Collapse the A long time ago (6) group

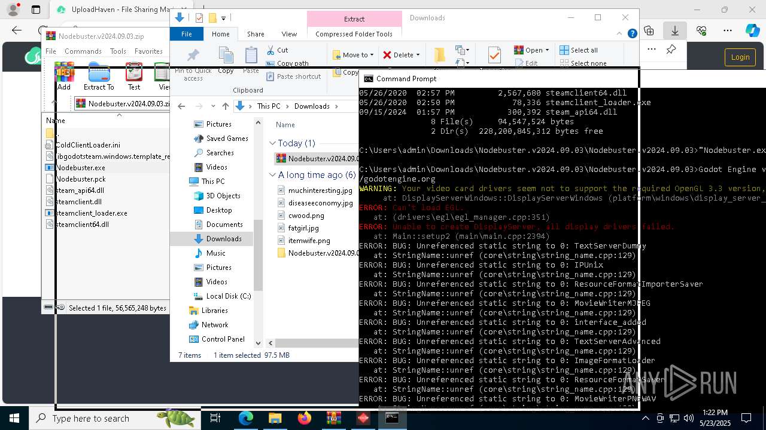coord(273,175)
